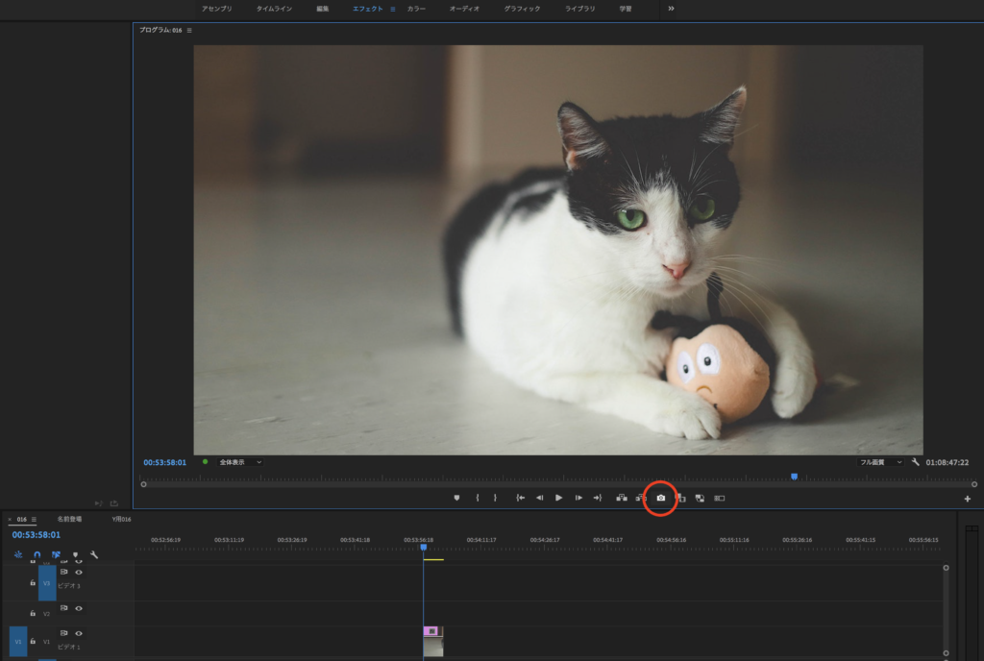984x661 pixels.
Task: Click the Lift button in monitor controls
Action: tap(622, 498)
